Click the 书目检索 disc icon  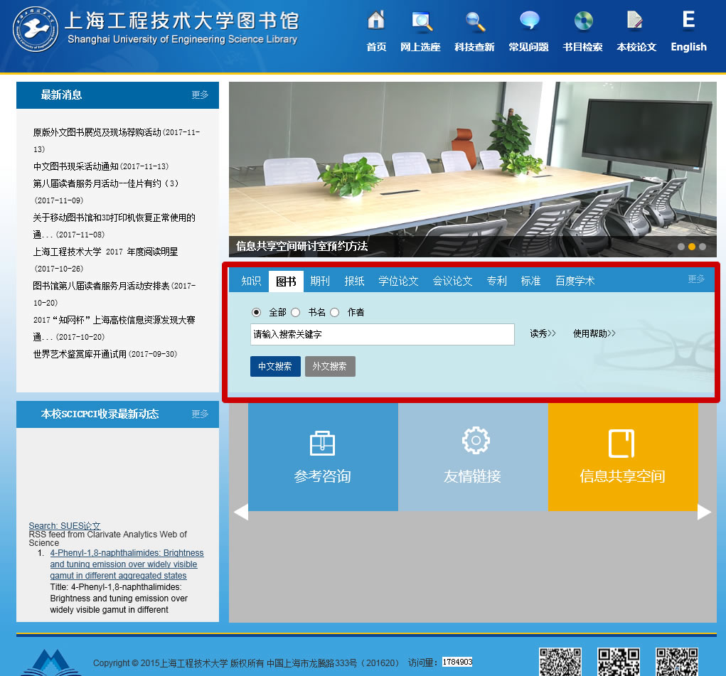pos(582,21)
